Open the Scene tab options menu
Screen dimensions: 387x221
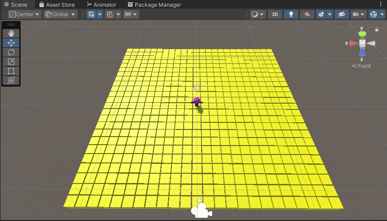[x=381, y=4]
